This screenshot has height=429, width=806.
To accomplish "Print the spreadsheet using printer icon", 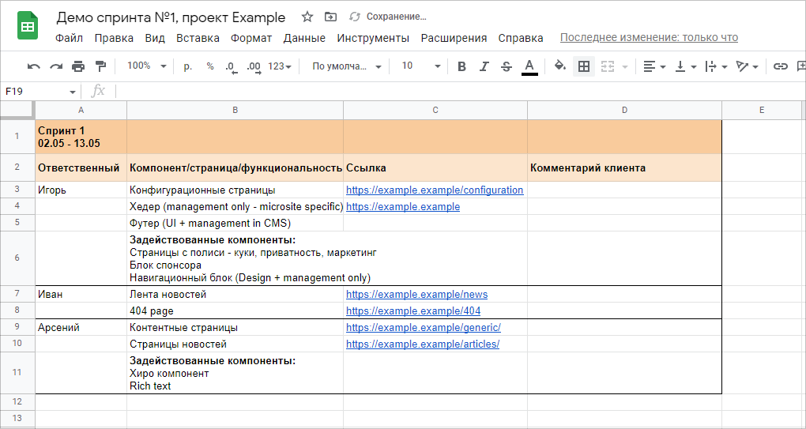I will click(78, 66).
